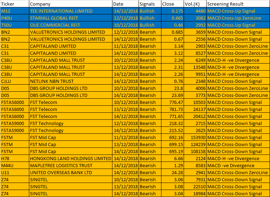Click close value 0.67 for Valuetronics

pyautogui.click(x=172, y=39)
